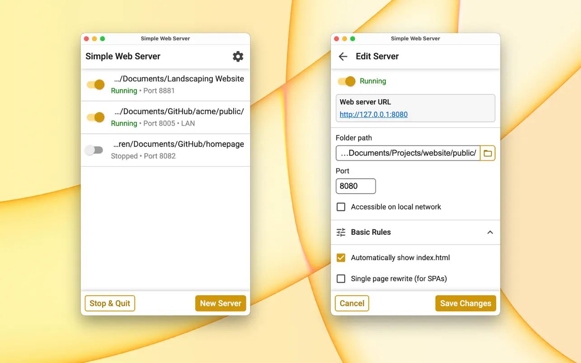Create a server with New Server
Viewport: 581px width, 363px height.
tap(220, 303)
